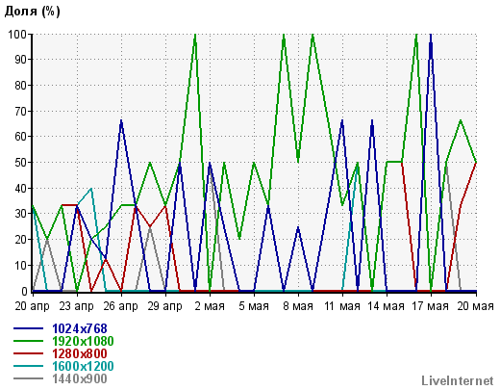Viewport: 500px width, 390px height.
Task: Click the '90' y-axis value
Action: tap(21, 60)
